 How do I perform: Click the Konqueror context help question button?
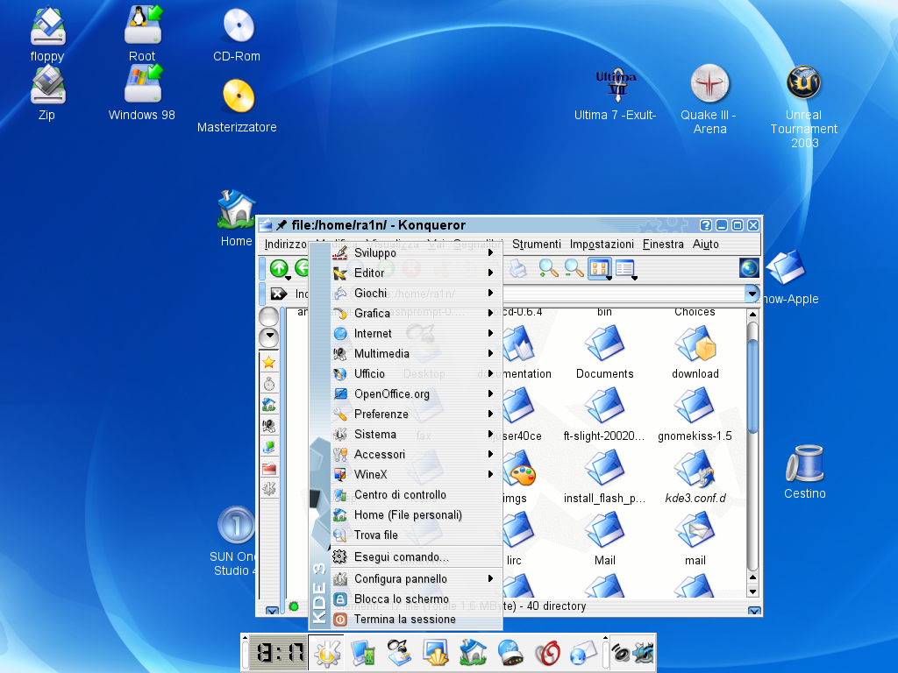pyautogui.click(x=706, y=225)
